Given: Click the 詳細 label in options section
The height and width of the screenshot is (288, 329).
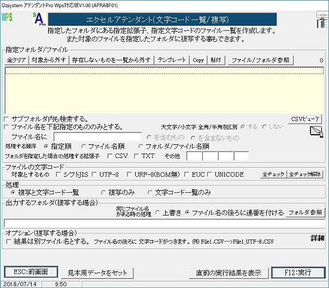Looking at the screenshot, I should coord(318,238).
